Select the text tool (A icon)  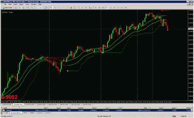[82, 8]
